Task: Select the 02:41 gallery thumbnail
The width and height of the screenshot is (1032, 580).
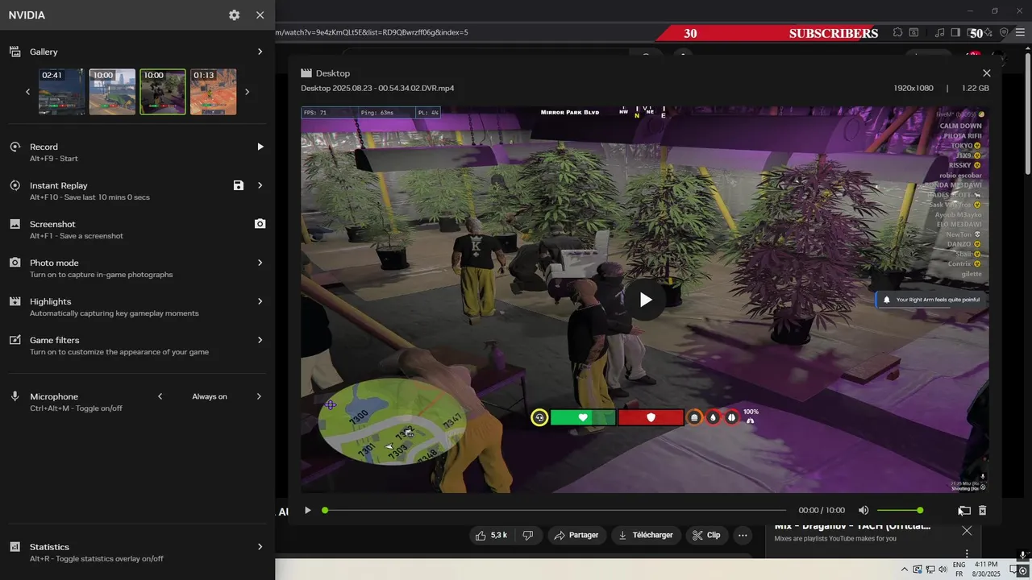Action: [62, 92]
